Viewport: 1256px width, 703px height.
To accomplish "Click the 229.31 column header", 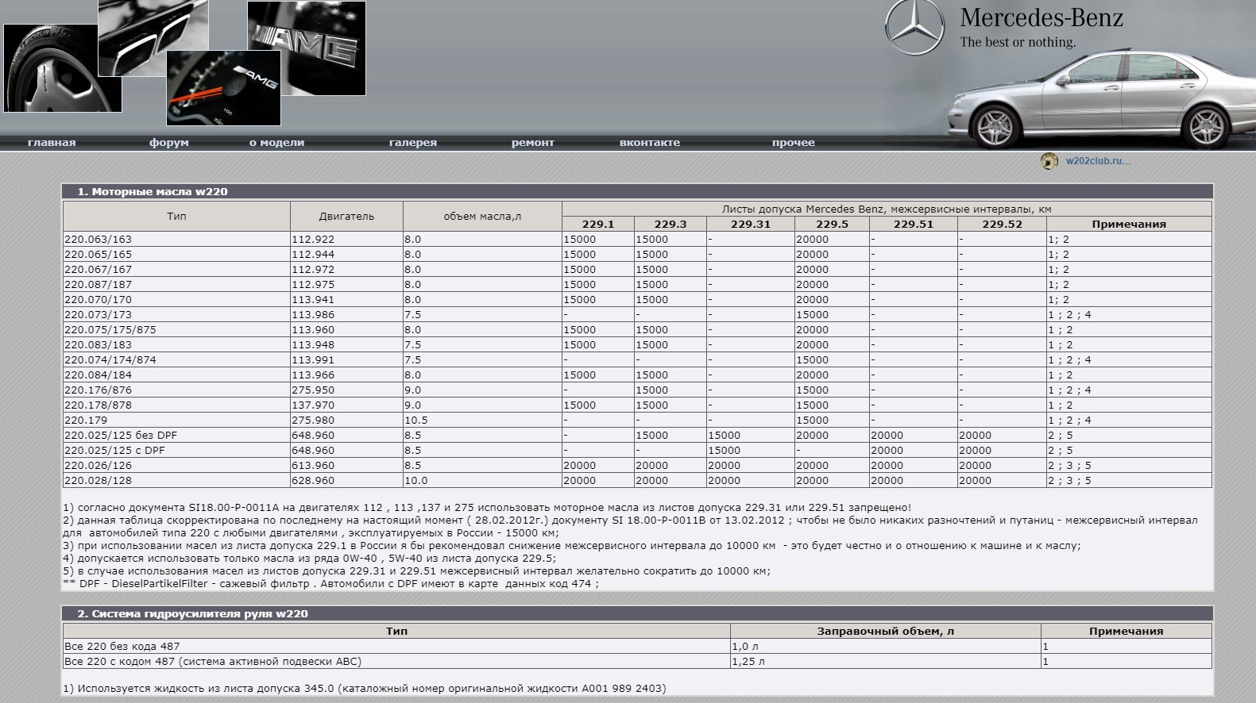I will tap(751, 225).
